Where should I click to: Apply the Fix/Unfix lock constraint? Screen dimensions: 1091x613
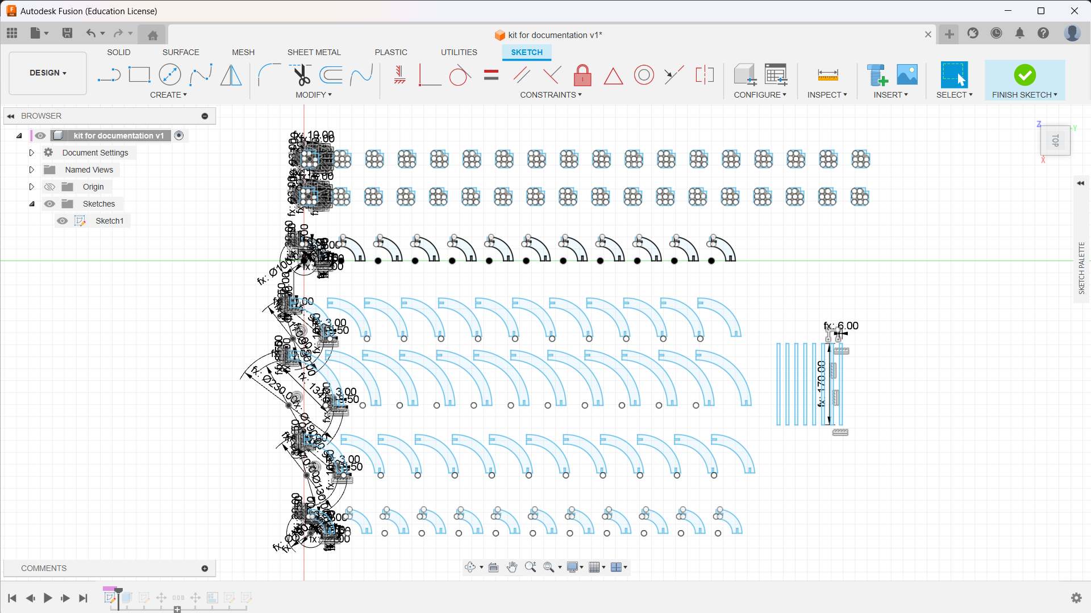582,75
